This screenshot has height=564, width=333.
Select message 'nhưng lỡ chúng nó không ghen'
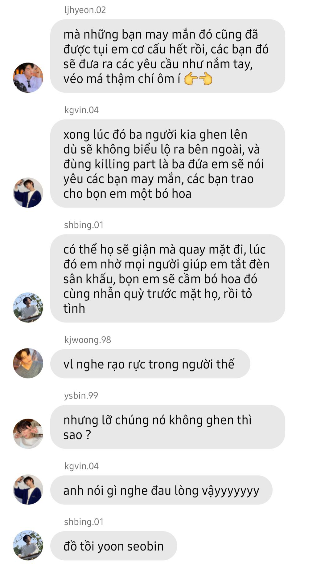167,427
